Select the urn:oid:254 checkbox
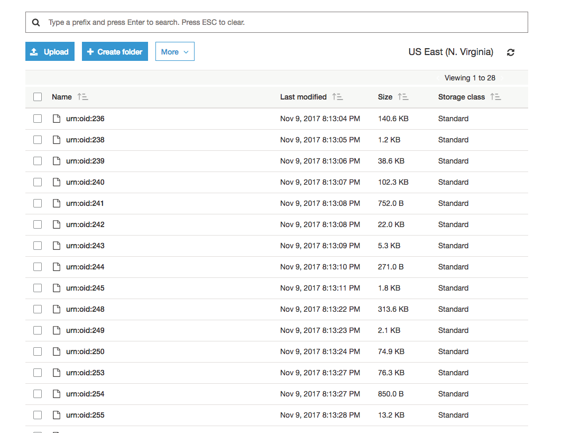Viewport: 562px width, 433px height. 38,394
